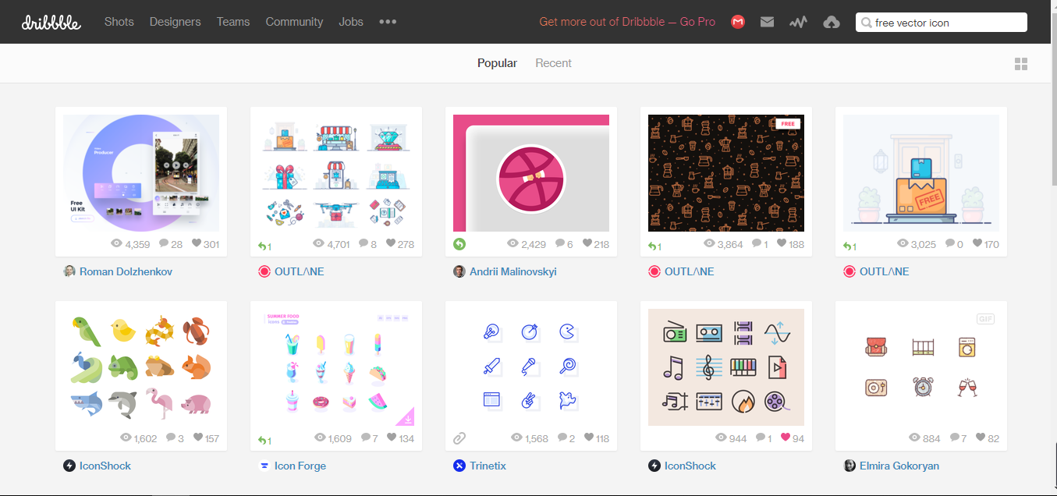Like the shot with 301 likes
Screen dimensions: 1057x496
tap(196, 244)
